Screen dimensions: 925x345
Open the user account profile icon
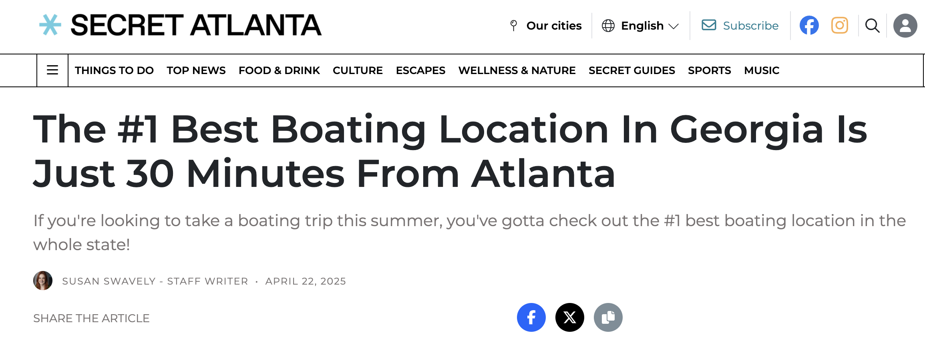pos(905,26)
